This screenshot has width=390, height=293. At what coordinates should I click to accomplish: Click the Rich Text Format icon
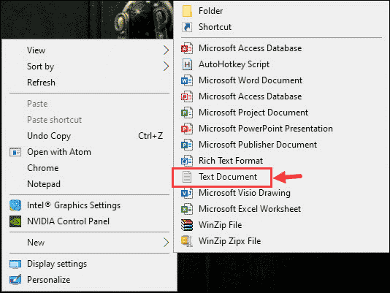click(x=187, y=161)
